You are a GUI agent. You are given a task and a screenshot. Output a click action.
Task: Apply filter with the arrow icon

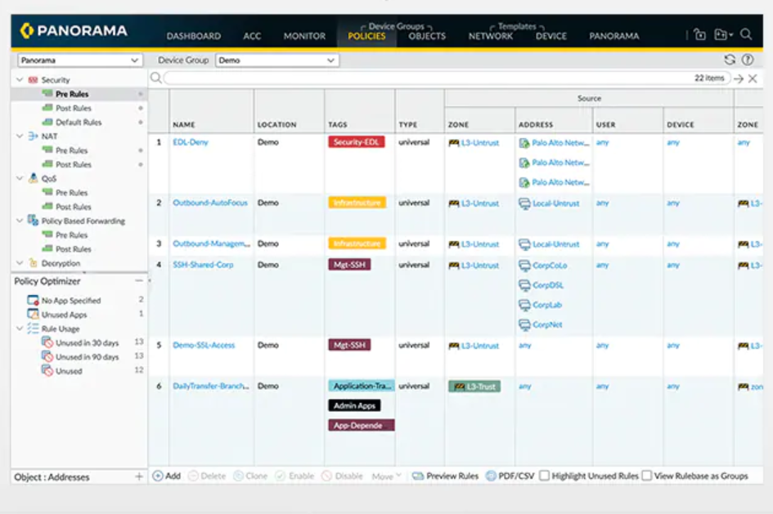coord(738,78)
